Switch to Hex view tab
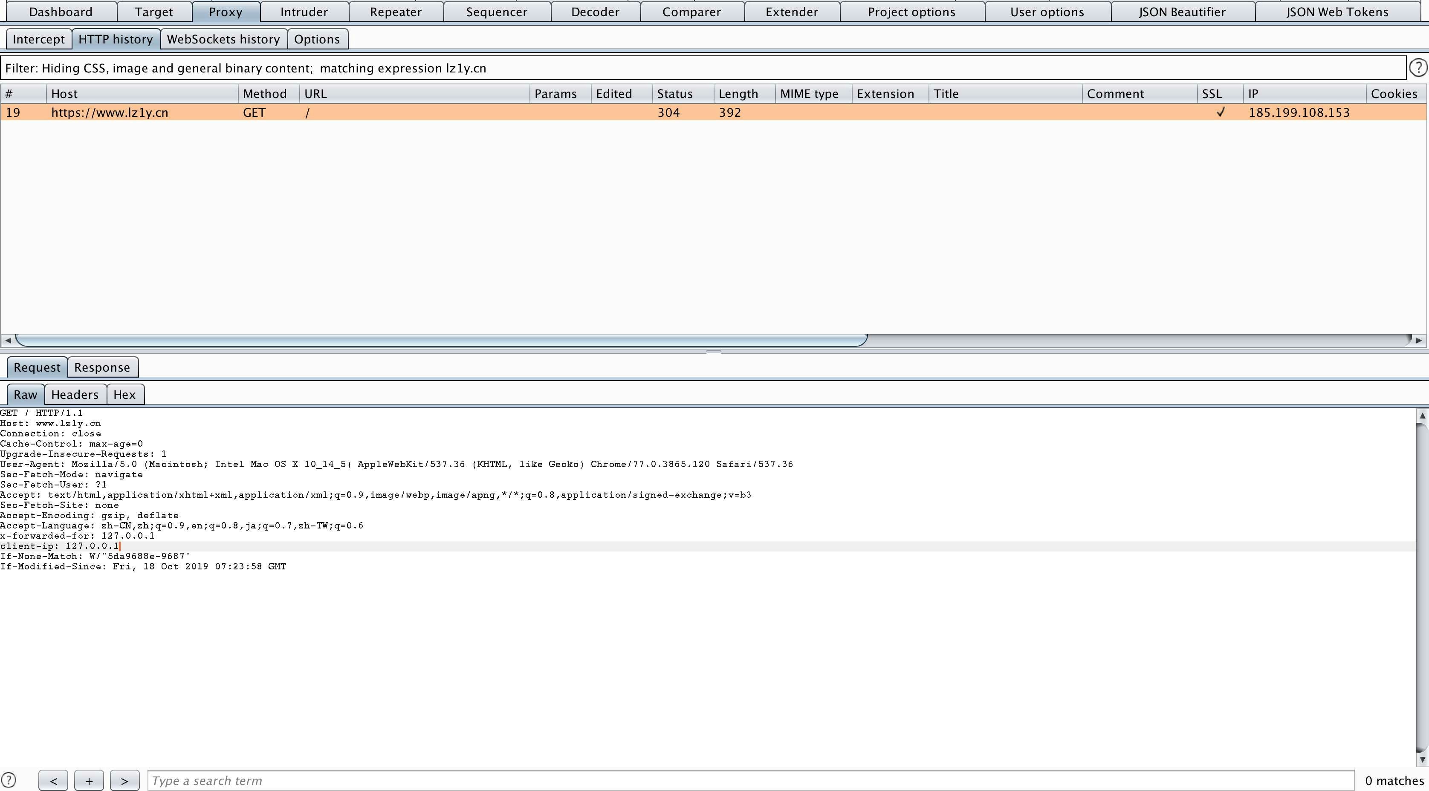 tap(124, 394)
